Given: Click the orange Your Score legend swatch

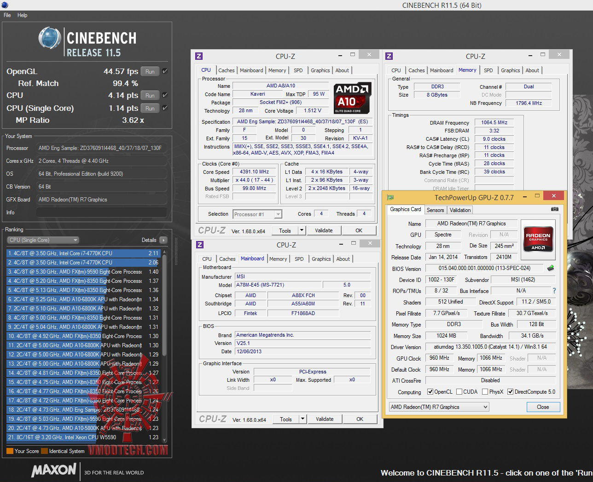Looking at the screenshot, I should point(10,451).
